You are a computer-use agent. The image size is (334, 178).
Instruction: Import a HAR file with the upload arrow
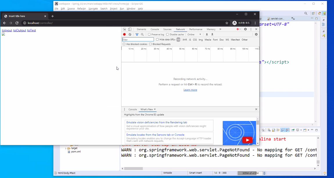(206, 34)
